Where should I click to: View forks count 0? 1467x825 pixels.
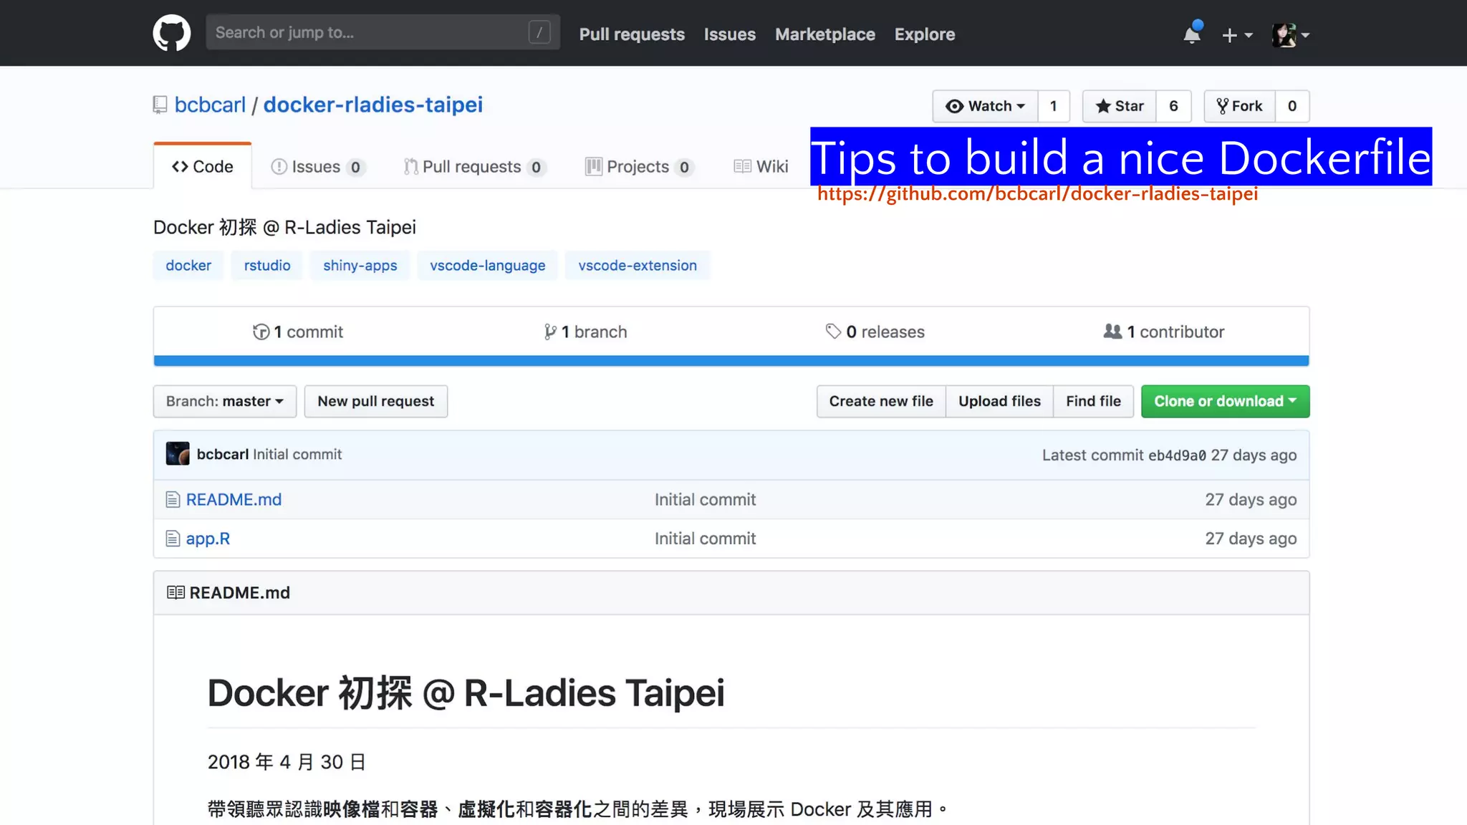(1292, 106)
